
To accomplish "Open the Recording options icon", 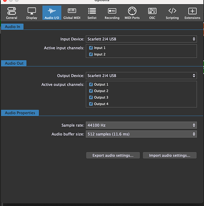I will pyautogui.click(x=112, y=11).
